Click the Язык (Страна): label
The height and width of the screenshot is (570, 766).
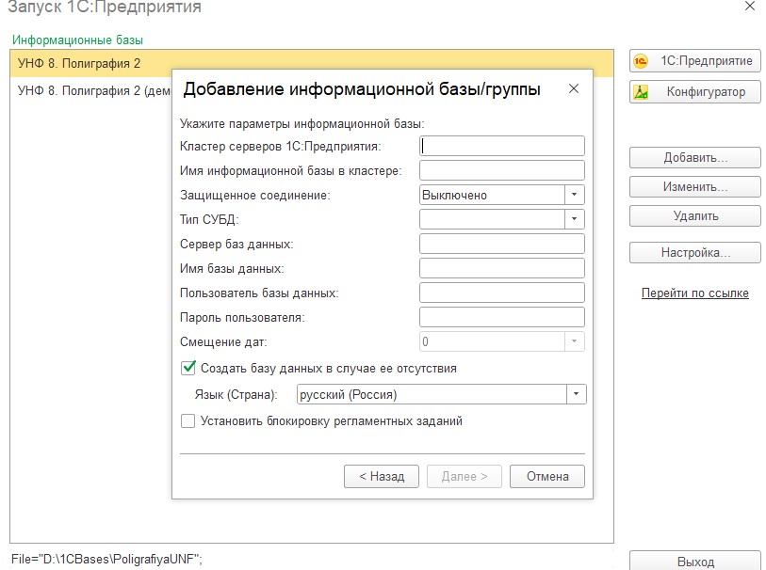(236, 394)
